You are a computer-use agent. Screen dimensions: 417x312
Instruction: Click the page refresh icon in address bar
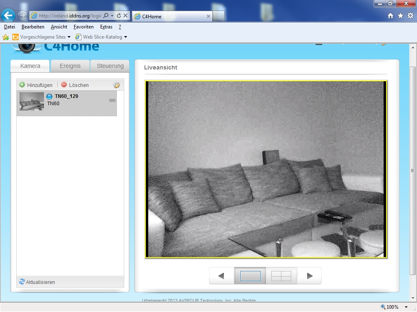pyautogui.click(x=119, y=16)
